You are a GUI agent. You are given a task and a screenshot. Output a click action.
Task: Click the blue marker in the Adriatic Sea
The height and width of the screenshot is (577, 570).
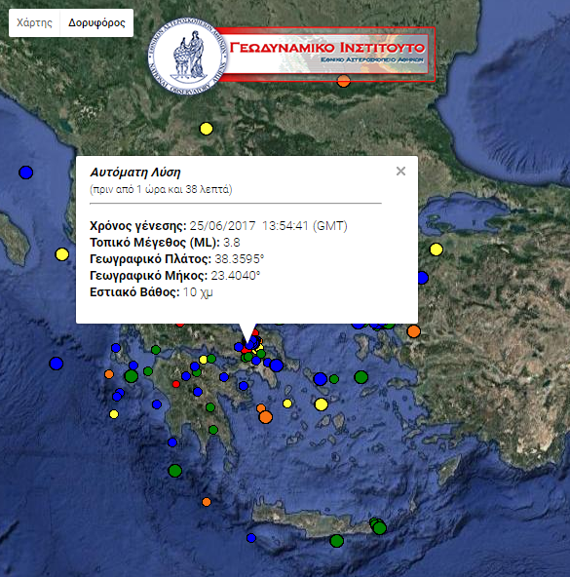(x=25, y=173)
